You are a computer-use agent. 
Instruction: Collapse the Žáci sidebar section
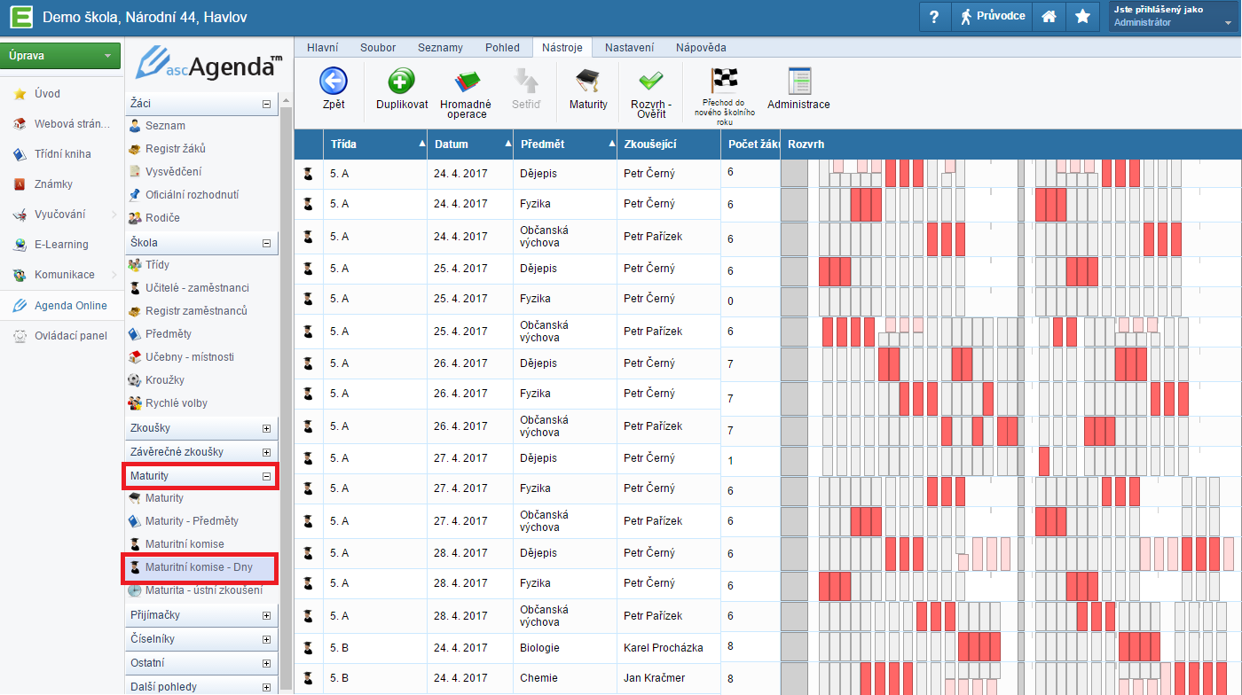(266, 105)
